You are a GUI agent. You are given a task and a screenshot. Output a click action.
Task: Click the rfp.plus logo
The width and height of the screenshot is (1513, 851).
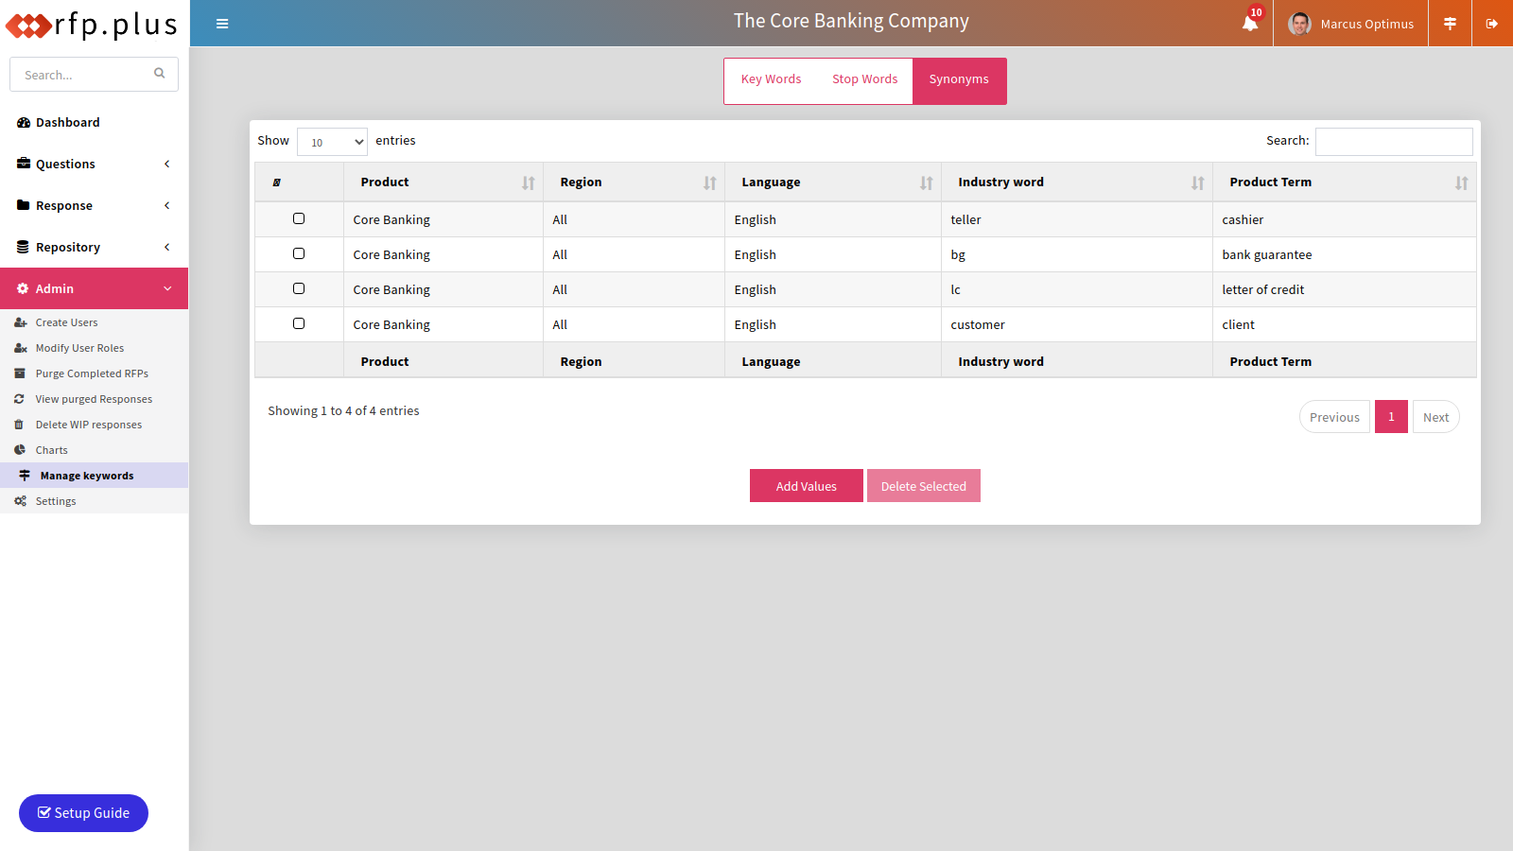92,25
